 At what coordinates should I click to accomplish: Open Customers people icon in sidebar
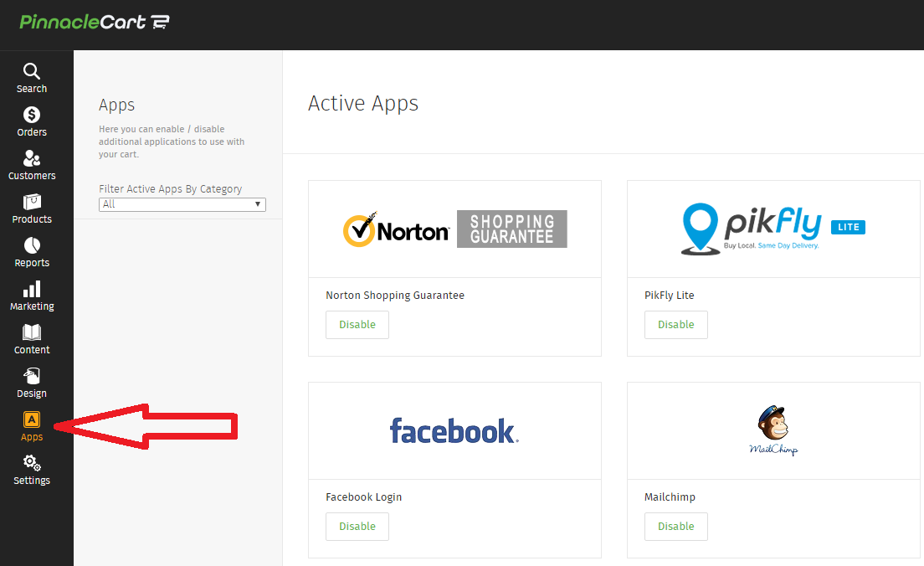[x=31, y=158]
